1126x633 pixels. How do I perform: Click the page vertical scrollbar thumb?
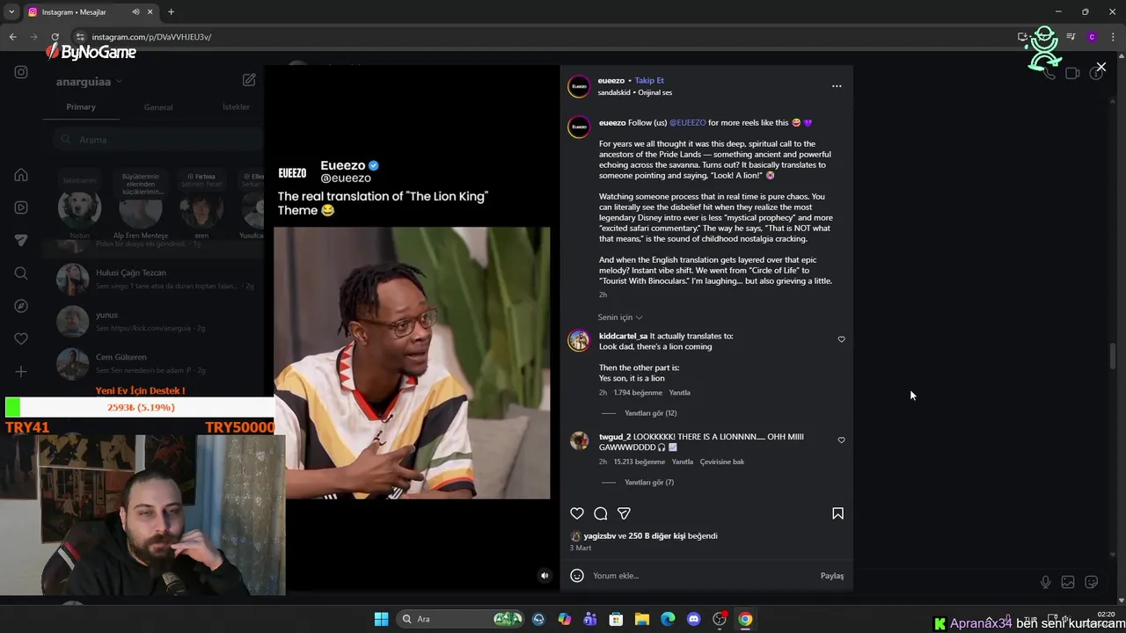(x=1113, y=356)
